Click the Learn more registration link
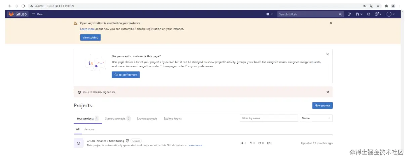 coord(87,29)
